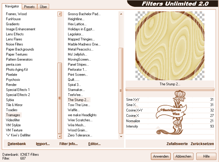Click the up arrow of filter list scrollbar
This screenshot has height=162, width=219.
[121, 14]
